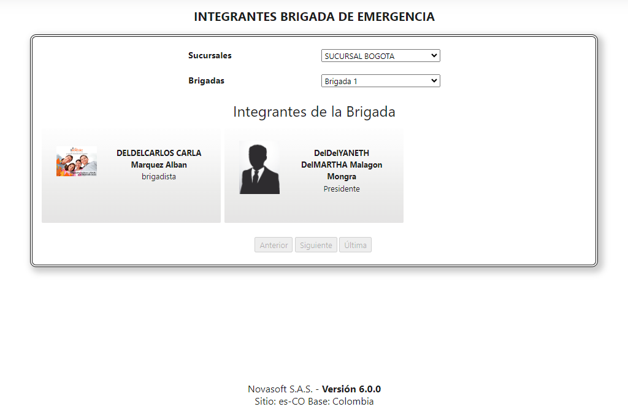Click the Sitio es-CO Base Colombia footer
Viewport: 628px width, 412px height.
(314, 401)
